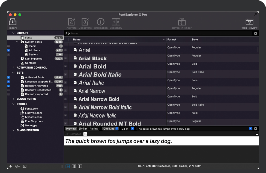Open the One Line preview mode dropdown
Viewport: 266px width, 173px height.
pos(110,129)
